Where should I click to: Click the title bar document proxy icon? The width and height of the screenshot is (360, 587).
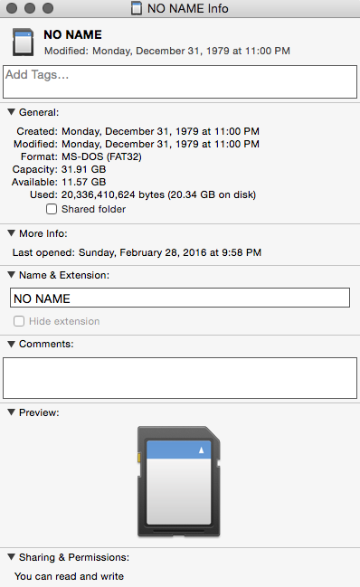(137, 8)
